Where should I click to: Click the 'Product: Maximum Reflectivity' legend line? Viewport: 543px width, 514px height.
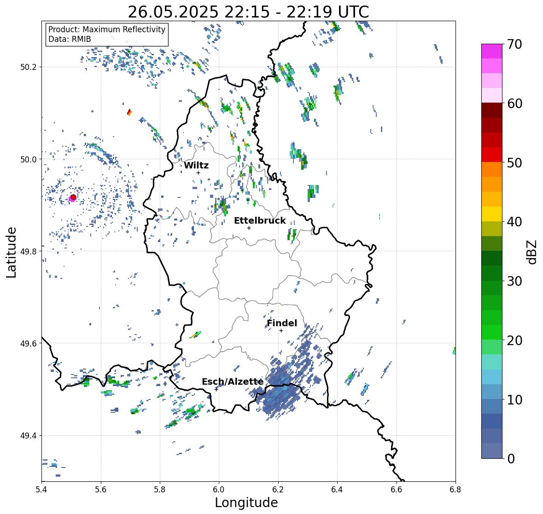pyautogui.click(x=107, y=29)
